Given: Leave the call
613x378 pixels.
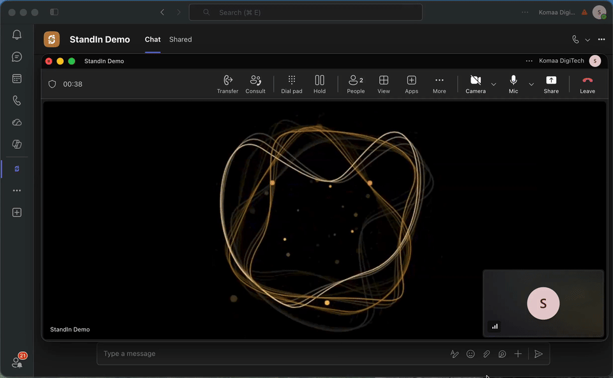Looking at the screenshot, I should click(x=587, y=84).
